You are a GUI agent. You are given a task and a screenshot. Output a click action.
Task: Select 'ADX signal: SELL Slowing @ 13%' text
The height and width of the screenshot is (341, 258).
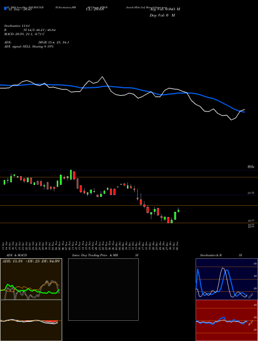click(29, 47)
